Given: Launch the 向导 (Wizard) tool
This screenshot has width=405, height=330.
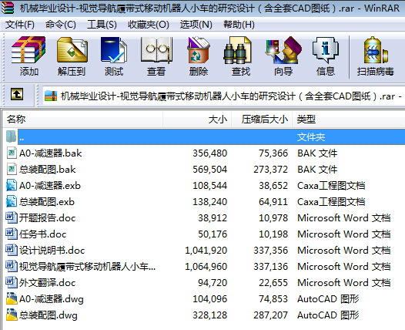Looking at the screenshot, I should click(283, 50).
